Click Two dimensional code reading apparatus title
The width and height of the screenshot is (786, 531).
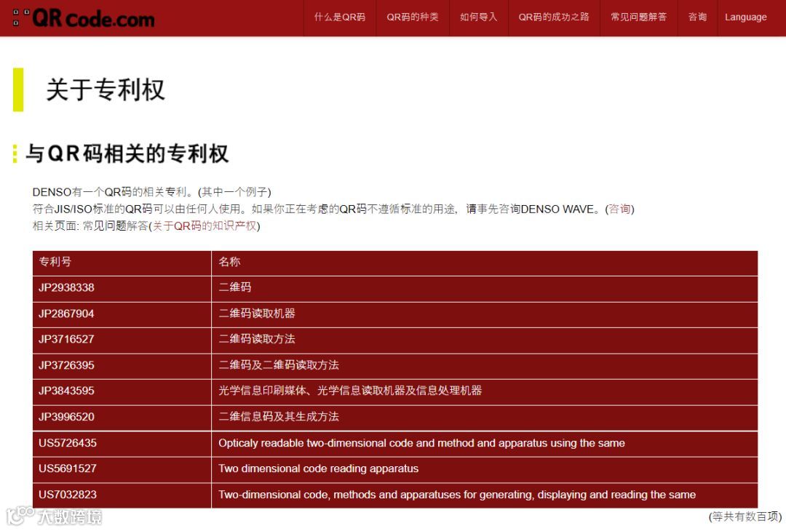[318, 468]
